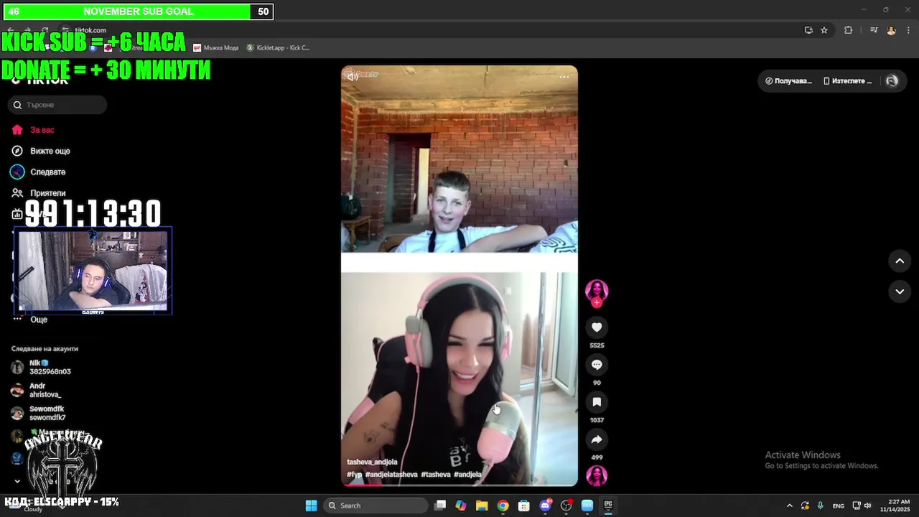Open Discord taskbar icon
The image size is (919, 517).
[545, 506]
